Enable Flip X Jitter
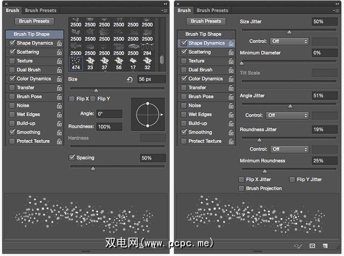The height and width of the screenshot is (256, 344). (x=241, y=180)
